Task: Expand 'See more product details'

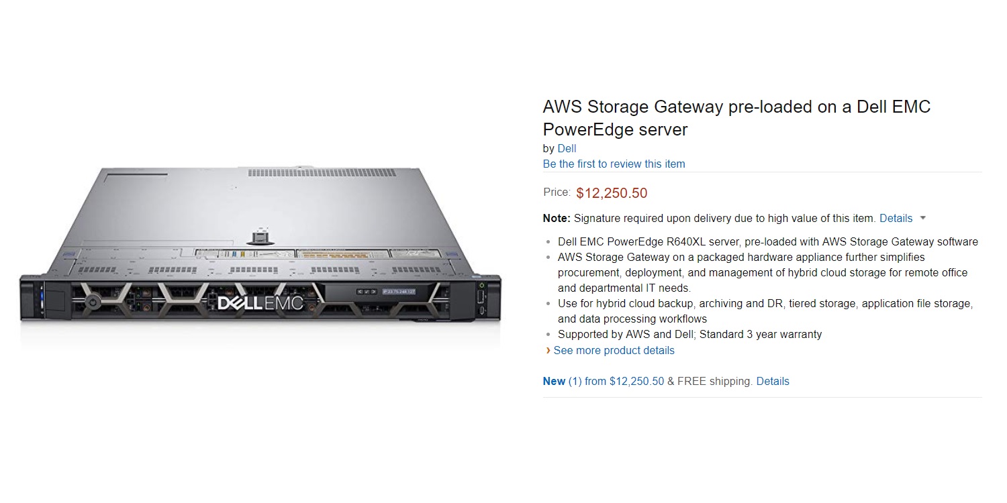Action: click(x=614, y=350)
